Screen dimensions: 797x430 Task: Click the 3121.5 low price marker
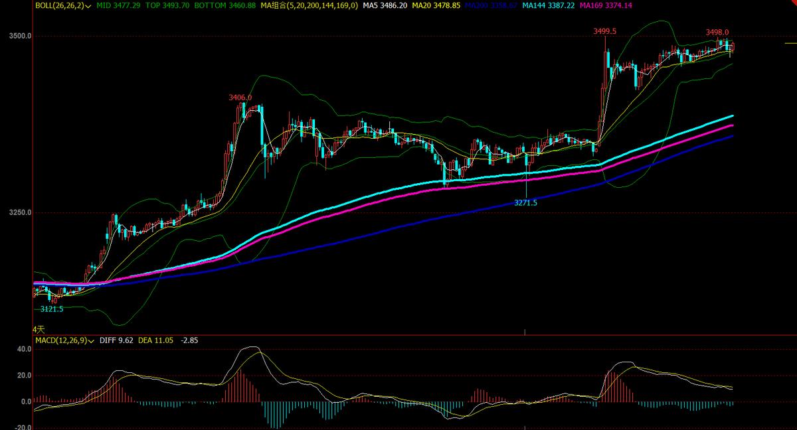52,309
